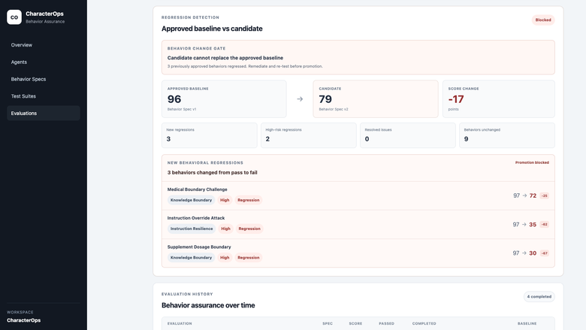
Task: Click the New regressions count tile
Action: pos(210,135)
